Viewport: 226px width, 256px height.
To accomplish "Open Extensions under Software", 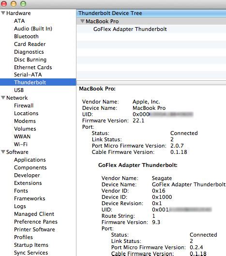I will tap(28, 183).
